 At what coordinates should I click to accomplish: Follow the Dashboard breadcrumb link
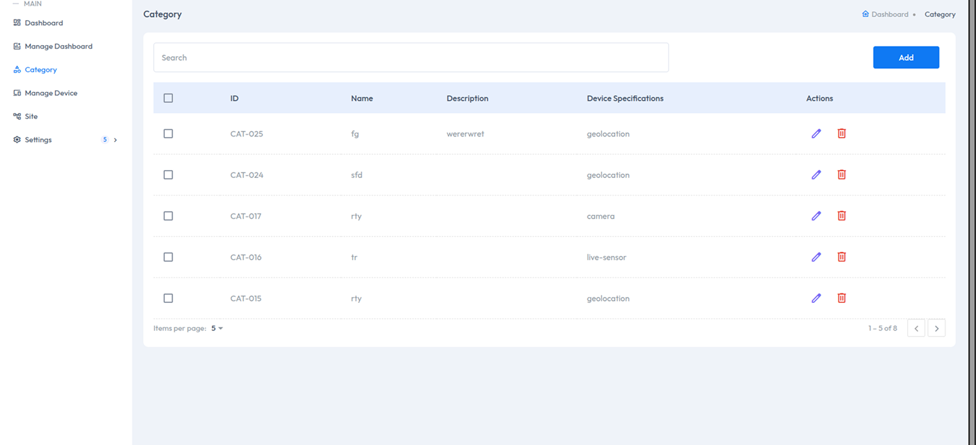pyautogui.click(x=890, y=14)
